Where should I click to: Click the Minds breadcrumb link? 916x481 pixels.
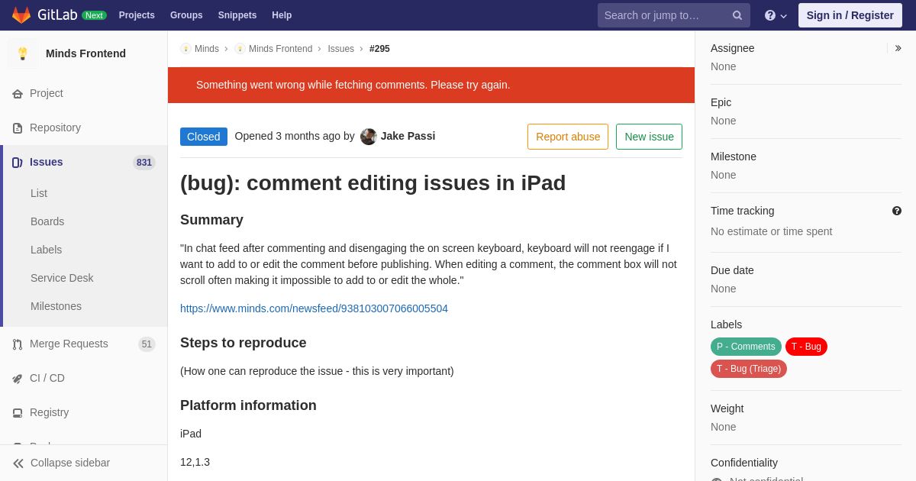coord(207,49)
